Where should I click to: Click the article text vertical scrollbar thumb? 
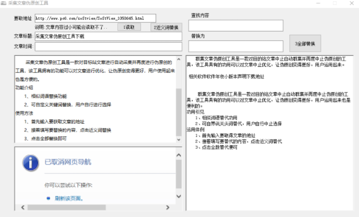pos(179,112)
